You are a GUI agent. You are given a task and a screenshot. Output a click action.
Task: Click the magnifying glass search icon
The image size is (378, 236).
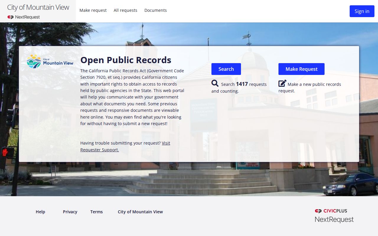[x=215, y=83]
